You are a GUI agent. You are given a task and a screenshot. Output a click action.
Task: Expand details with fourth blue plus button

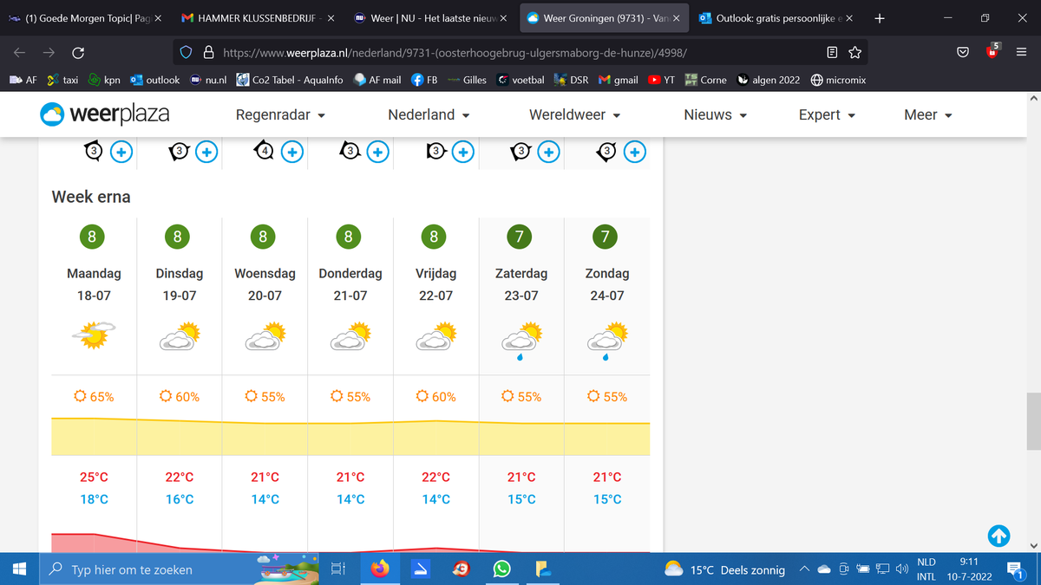tap(377, 152)
